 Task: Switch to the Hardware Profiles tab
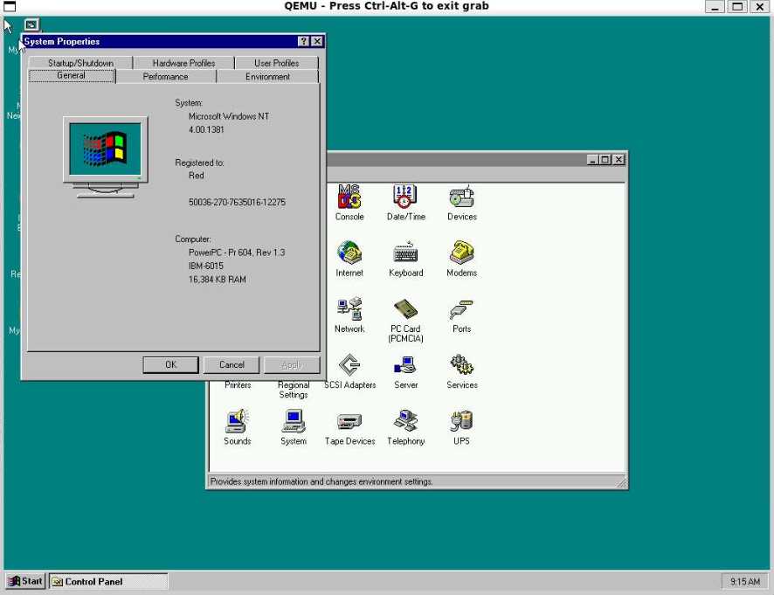183,63
